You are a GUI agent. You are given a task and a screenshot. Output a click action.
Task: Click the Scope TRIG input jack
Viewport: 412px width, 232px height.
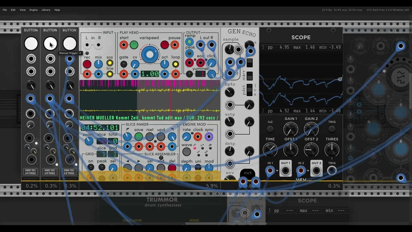click(x=332, y=171)
